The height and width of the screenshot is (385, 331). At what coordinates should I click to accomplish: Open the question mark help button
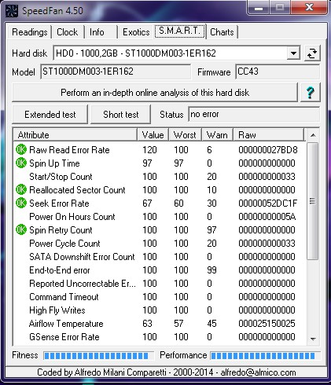(311, 93)
